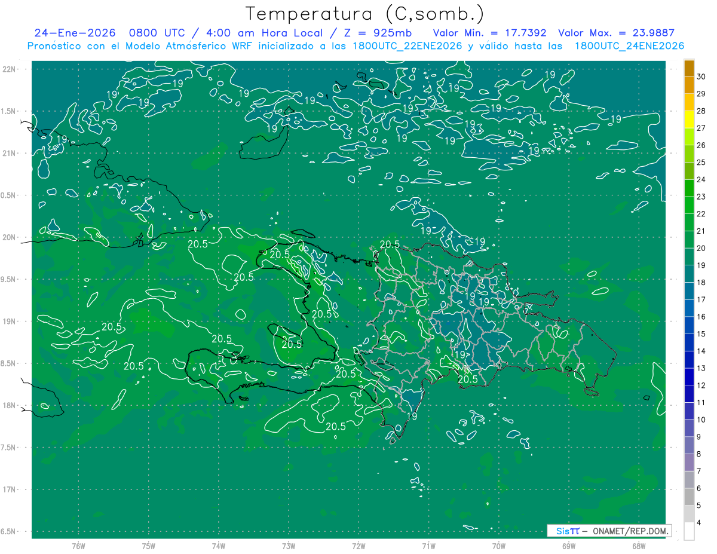
Task: Click the '21N' latitude axis label
Action: (9, 153)
